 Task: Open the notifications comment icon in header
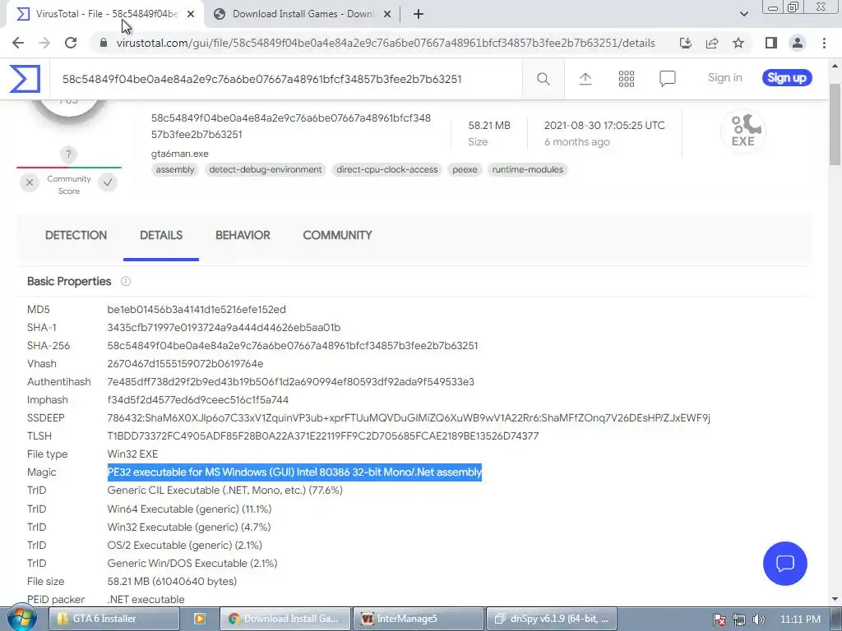point(667,79)
